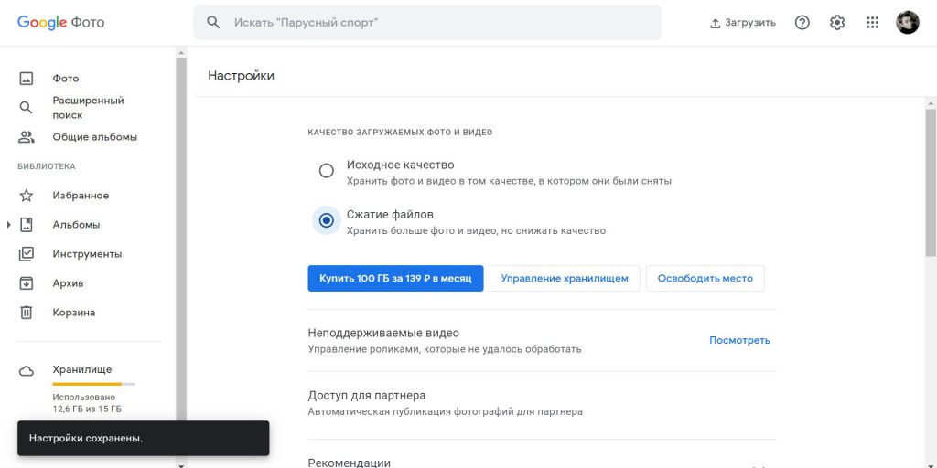Click the Google Фото logo
This screenshot has width=937, height=468.
point(60,22)
